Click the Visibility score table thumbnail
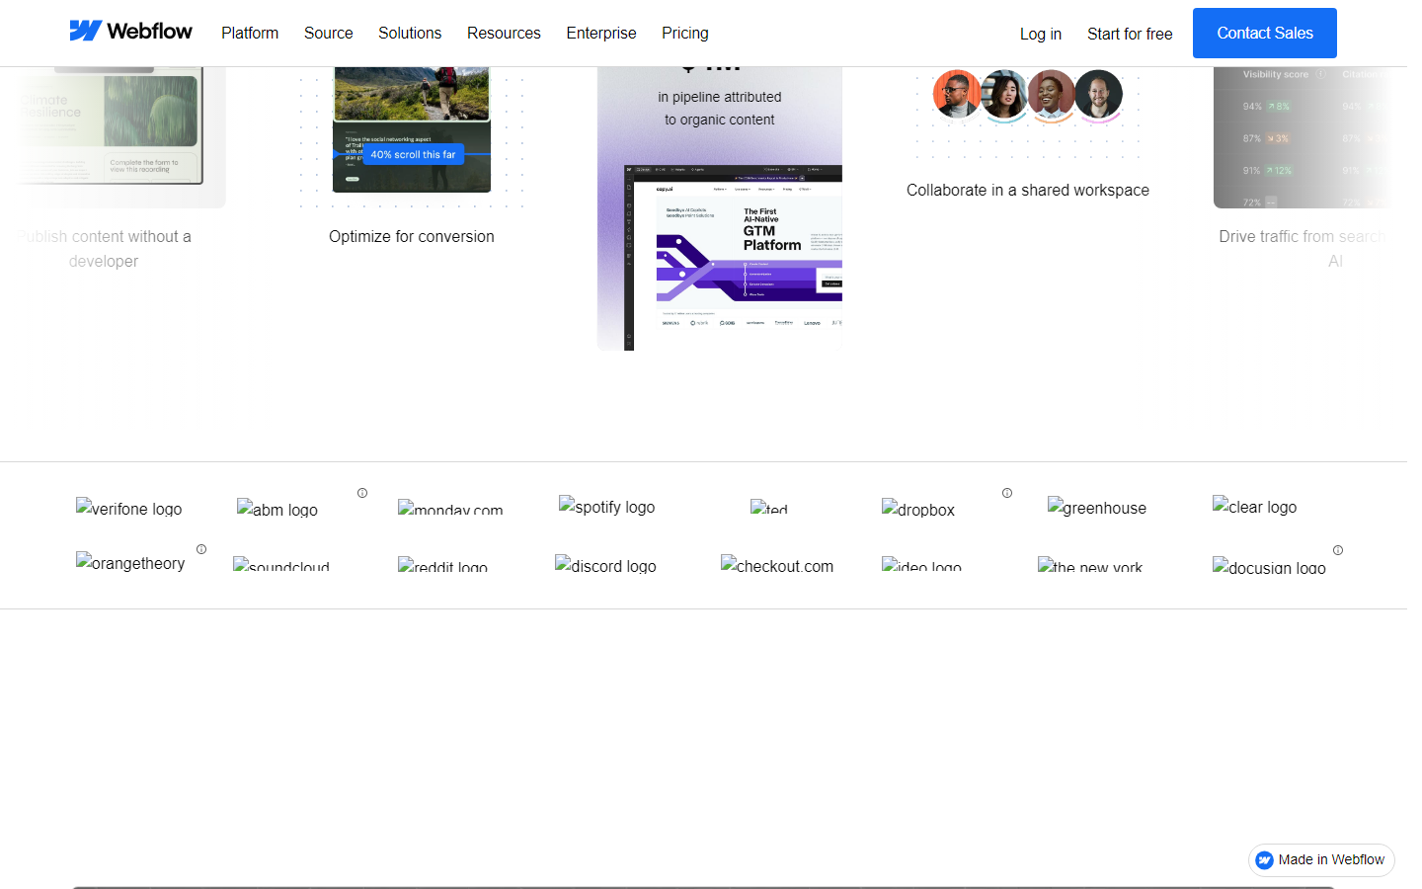 (1302, 137)
